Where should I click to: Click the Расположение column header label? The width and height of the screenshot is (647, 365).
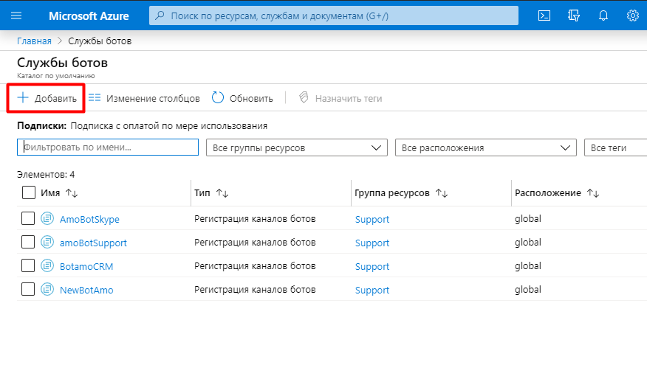548,192
